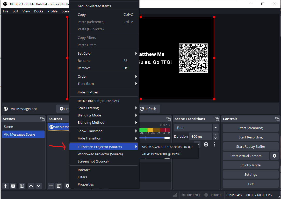Undock the Audio Mixer panel icon
Screen dimensions: 281x199
[168, 119]
